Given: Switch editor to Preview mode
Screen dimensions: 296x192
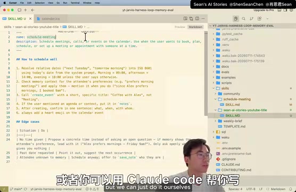Looking at the screenshot, I should [180, 27].
